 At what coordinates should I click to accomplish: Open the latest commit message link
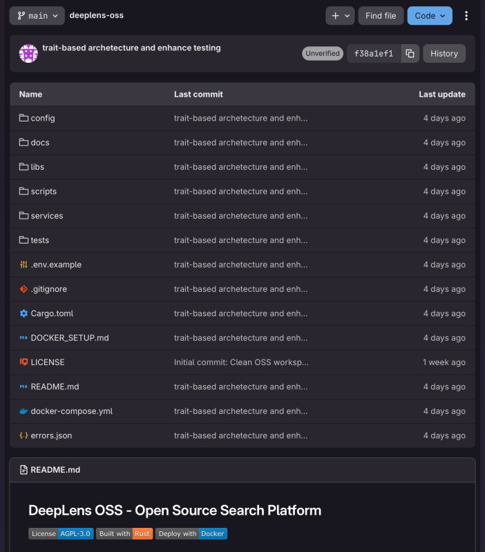pos(131,48)
